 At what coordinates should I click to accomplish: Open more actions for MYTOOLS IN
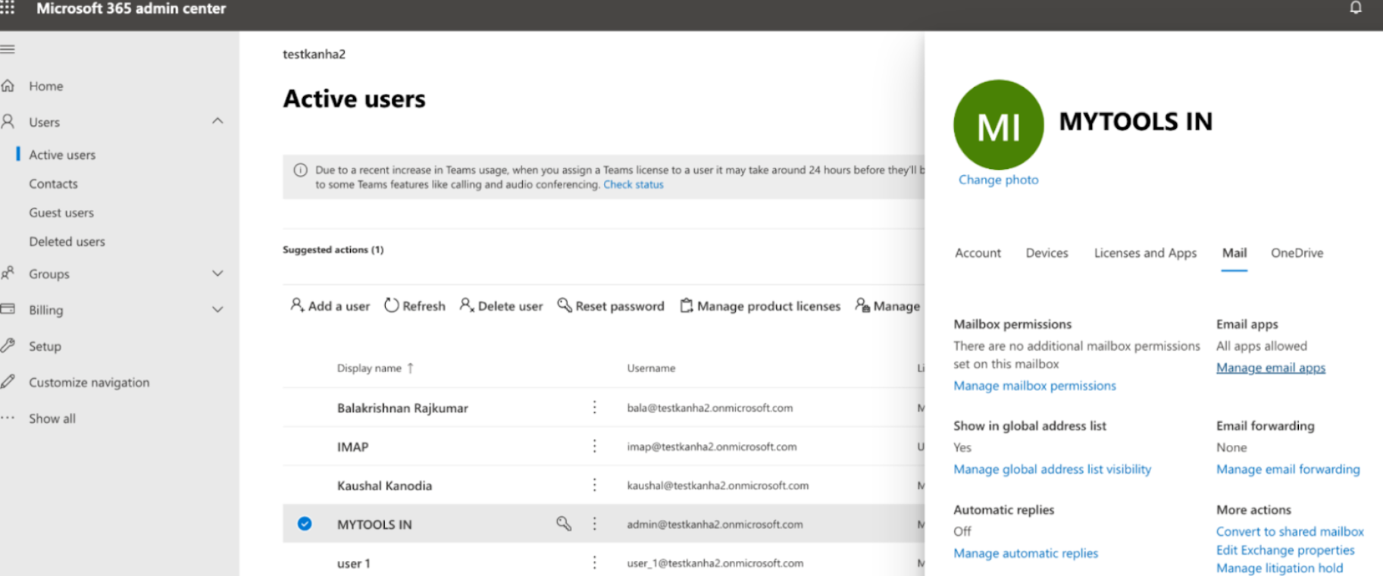tap(595, 523)
